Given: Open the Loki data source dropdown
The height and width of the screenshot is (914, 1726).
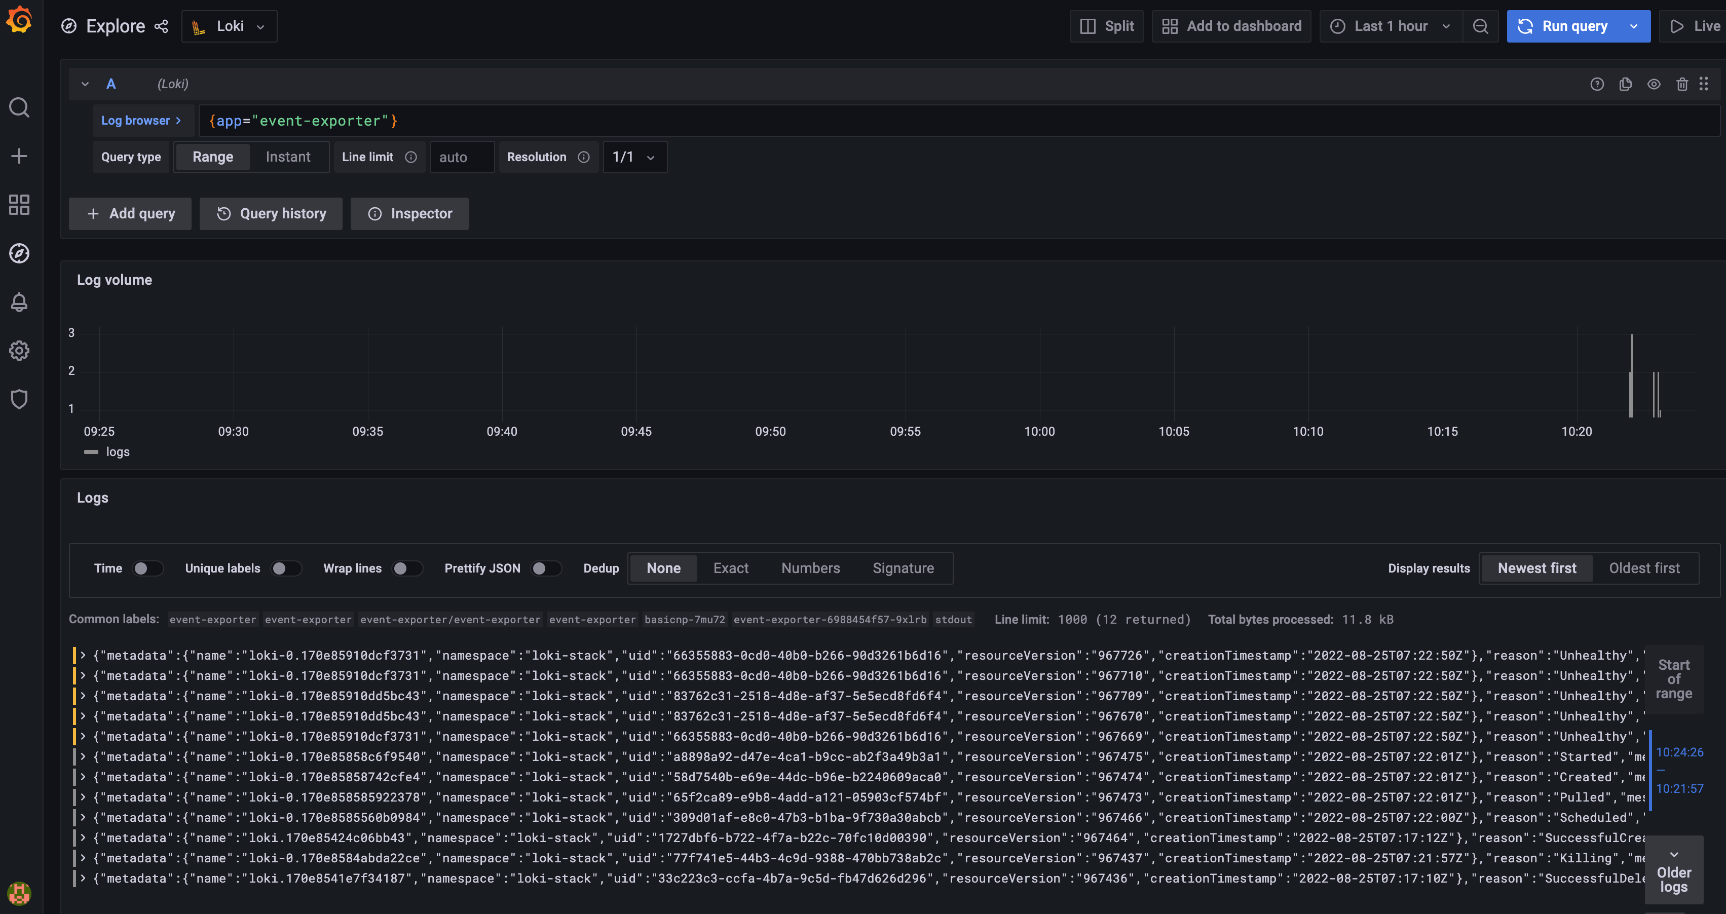Looking at the screenshot, I should [x=229, y=26].
